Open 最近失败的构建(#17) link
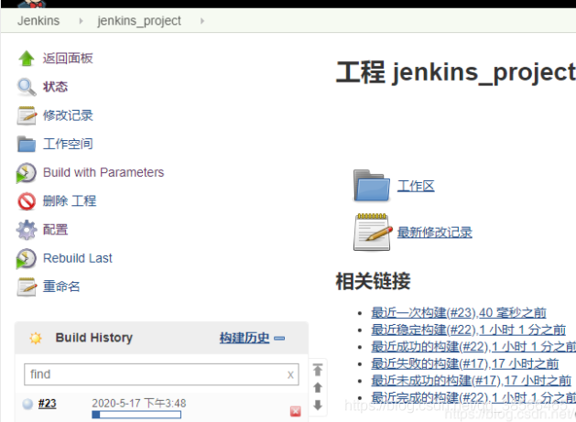576x422 pixels. point(464,364)
